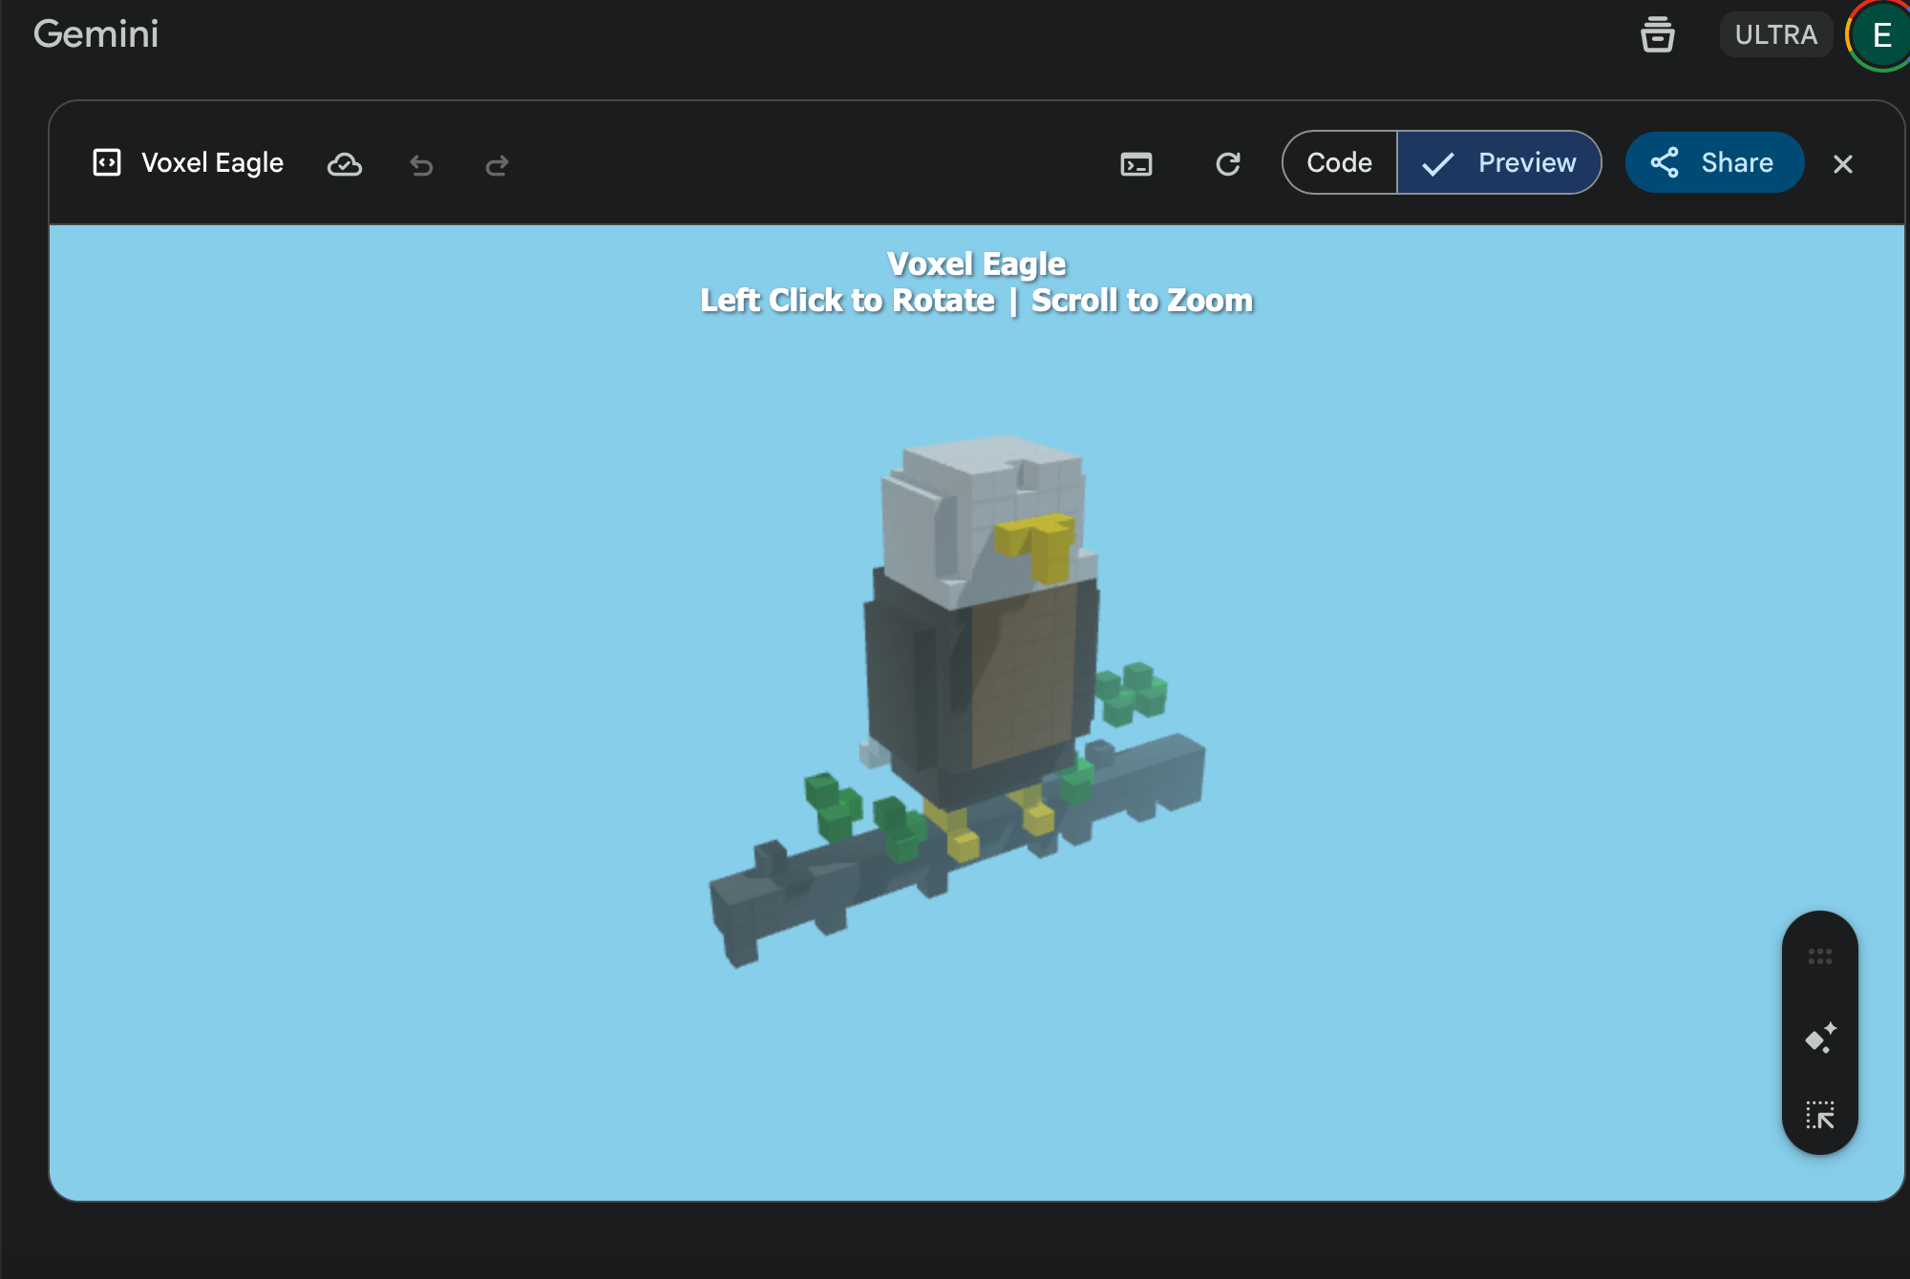This screenshot has height=1279, width=1910.
Task: Click the select element pointer icon
Action: (1820, 1115)
